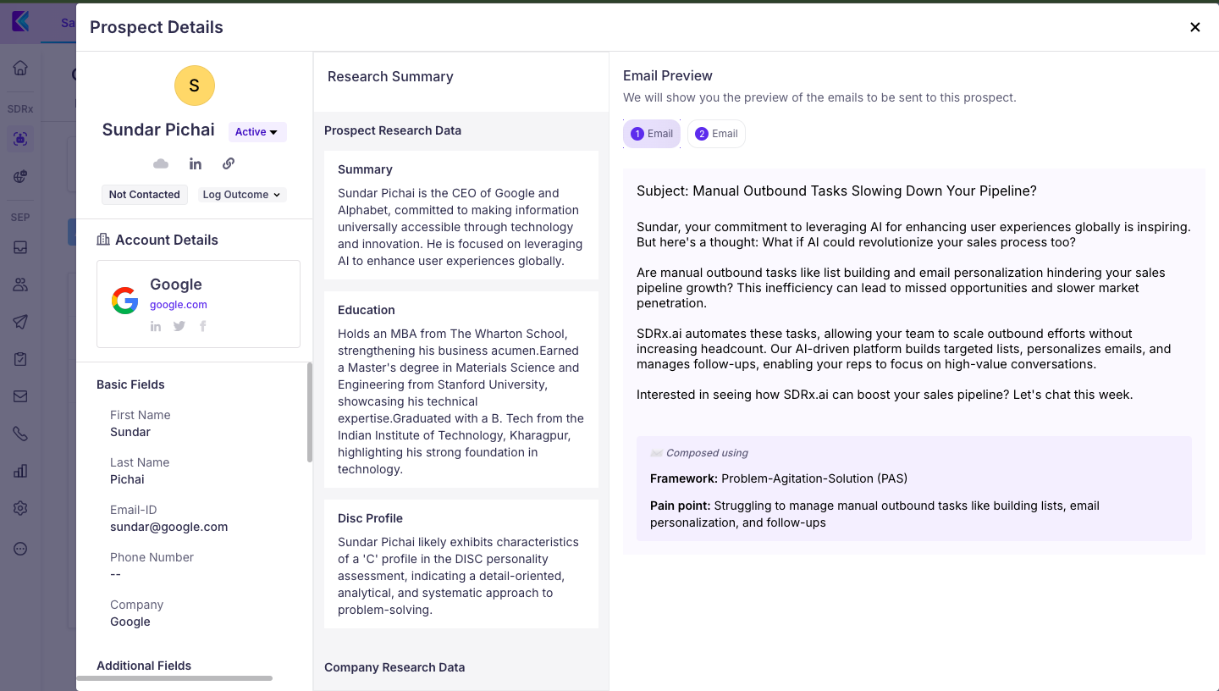Click the Research Summary heading
The image size is (1219, 691).
tap(390, 76)
